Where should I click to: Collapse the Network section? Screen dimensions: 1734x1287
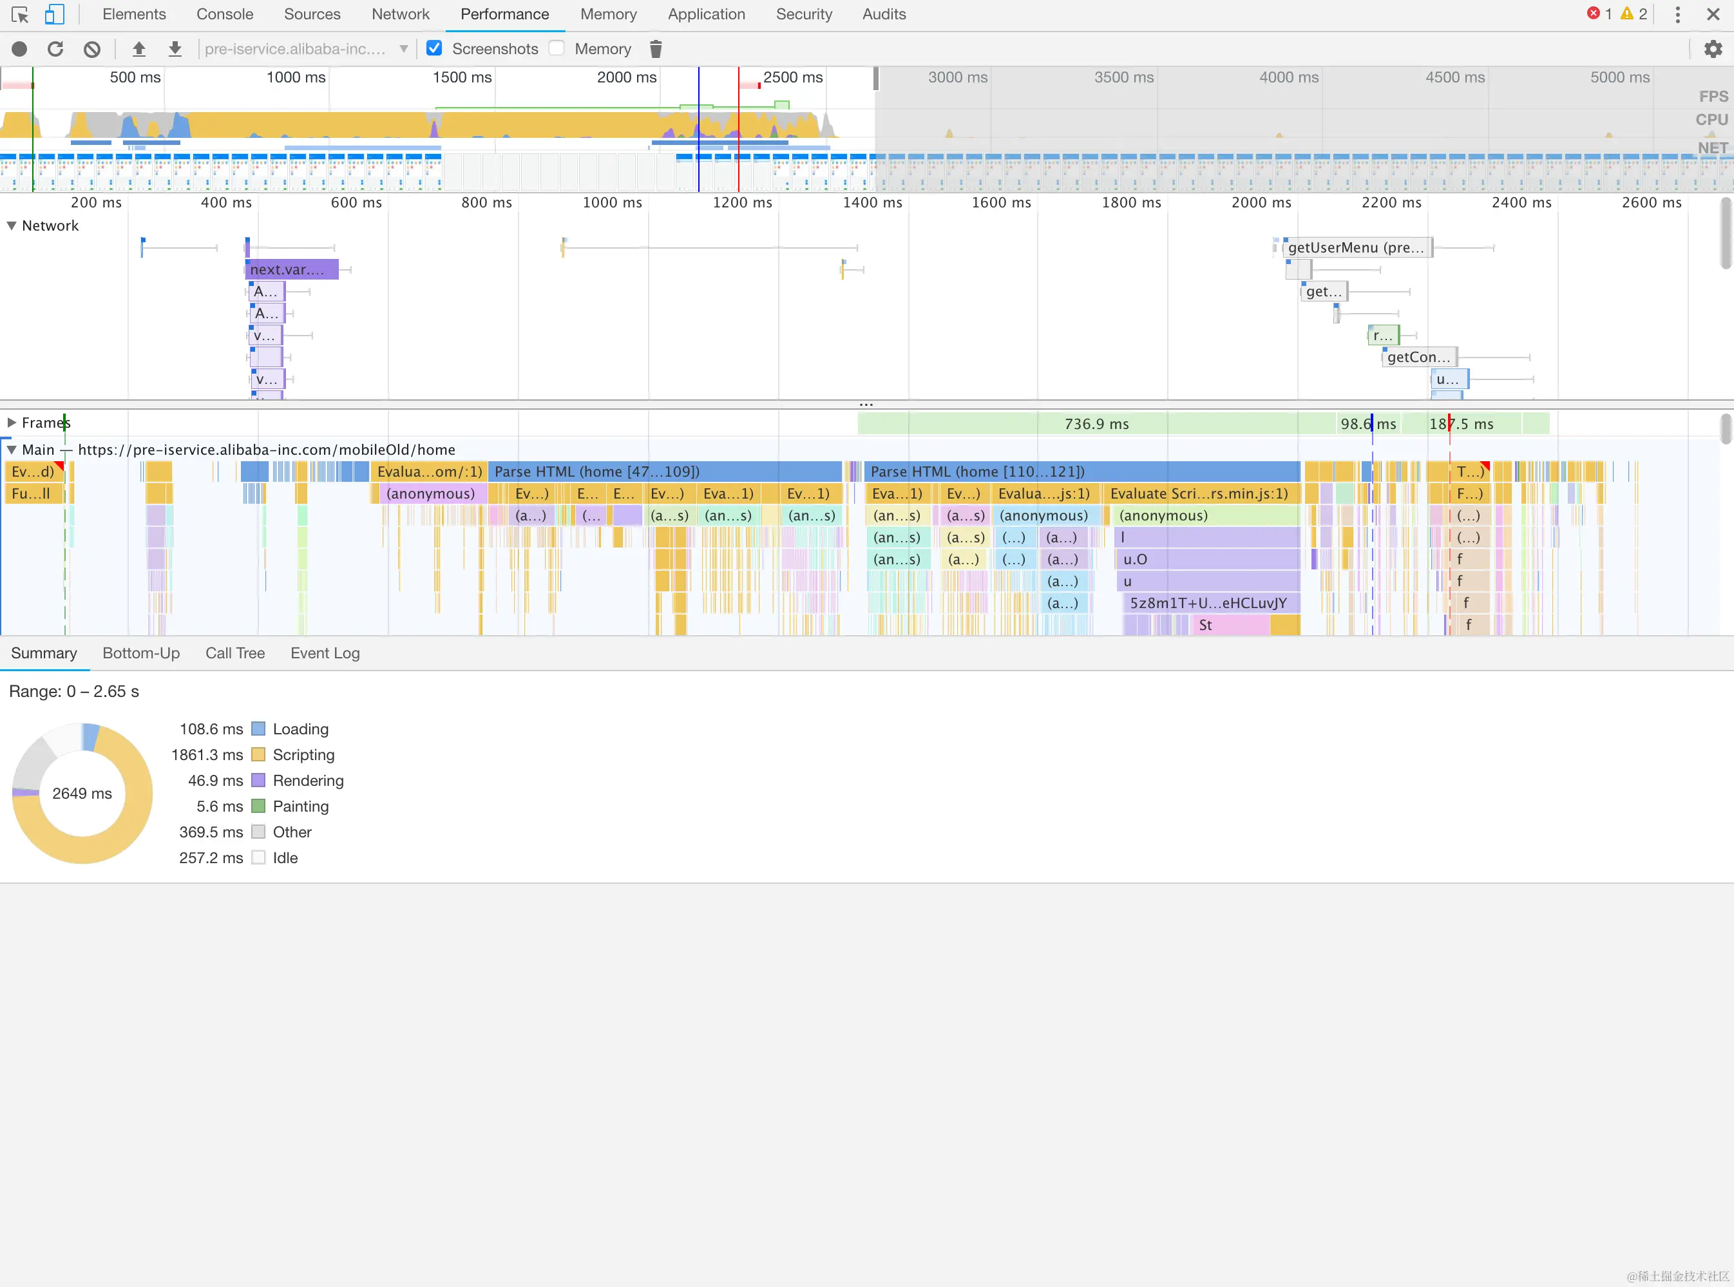pyautogui.click(x=12, y=226)
